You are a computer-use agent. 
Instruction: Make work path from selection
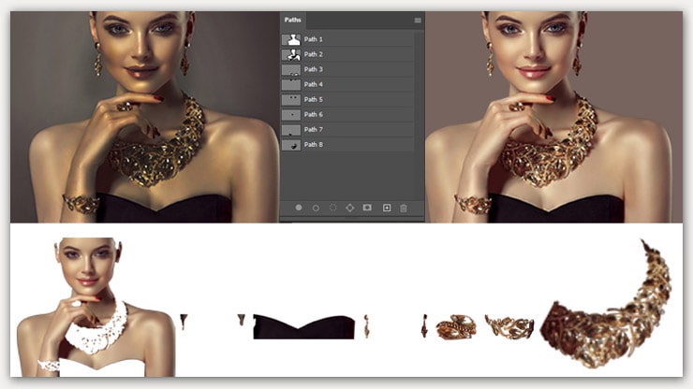coord(350,208)
